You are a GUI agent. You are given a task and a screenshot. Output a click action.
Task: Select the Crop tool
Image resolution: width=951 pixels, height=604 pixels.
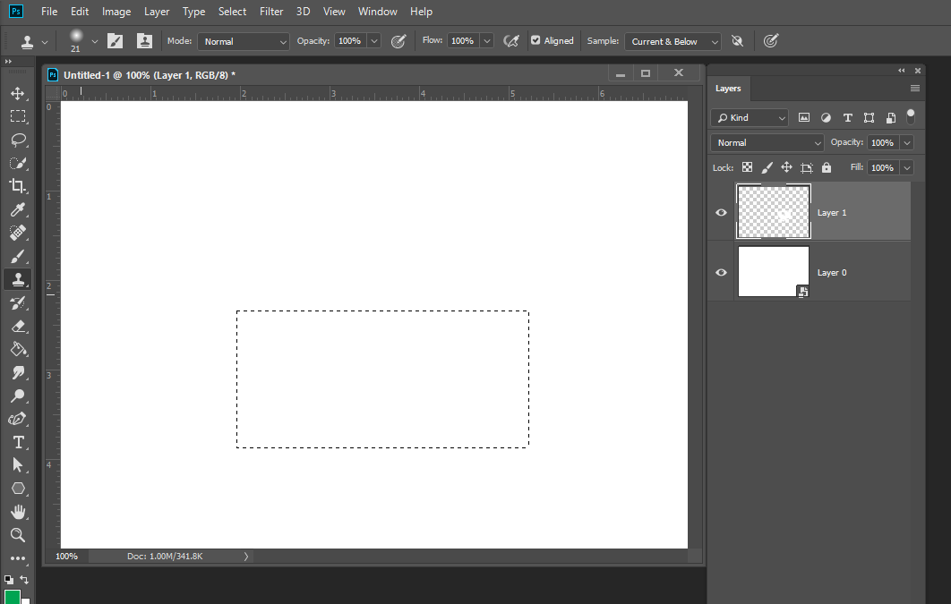click(17, 186)
